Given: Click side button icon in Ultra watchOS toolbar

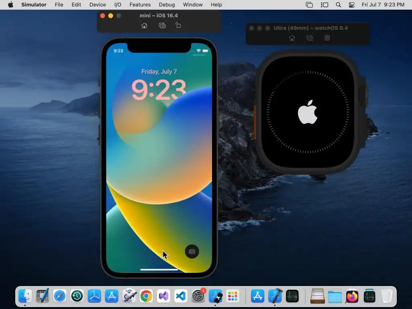Looking at the screenshot, I should [327, 38].
